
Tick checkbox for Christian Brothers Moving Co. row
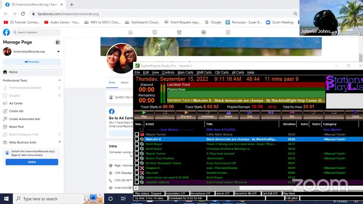tap(137, 149)
